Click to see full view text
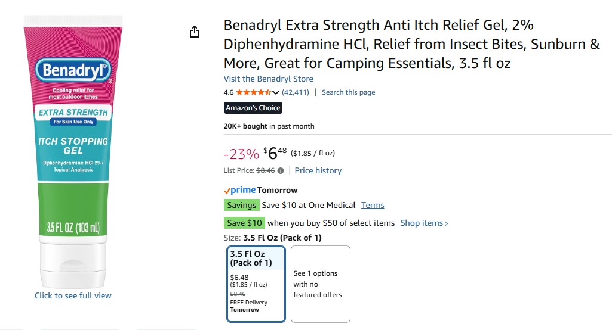 [x=73, y=295]
